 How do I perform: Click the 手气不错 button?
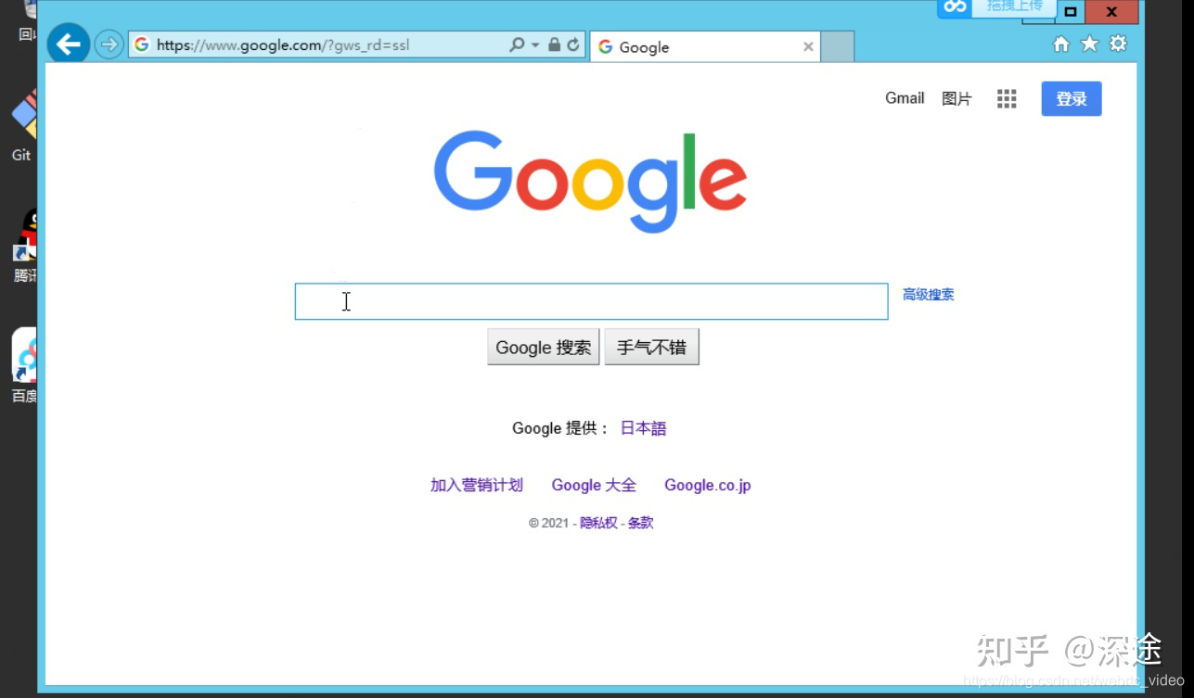coord(651,347)
